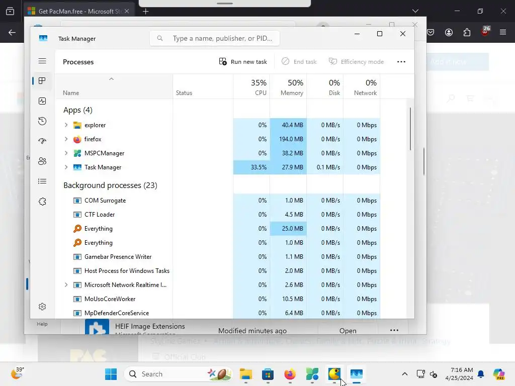Click the MSPCManager icon in process list
The height and width of the screenshot is (386, 515).
(77, 153)
